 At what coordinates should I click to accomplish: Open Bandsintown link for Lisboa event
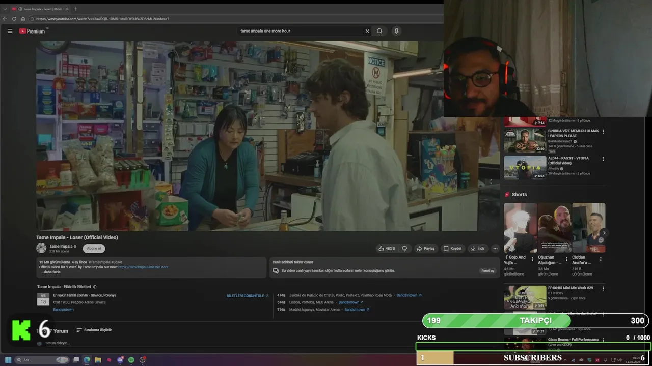[x=351, y=302]
